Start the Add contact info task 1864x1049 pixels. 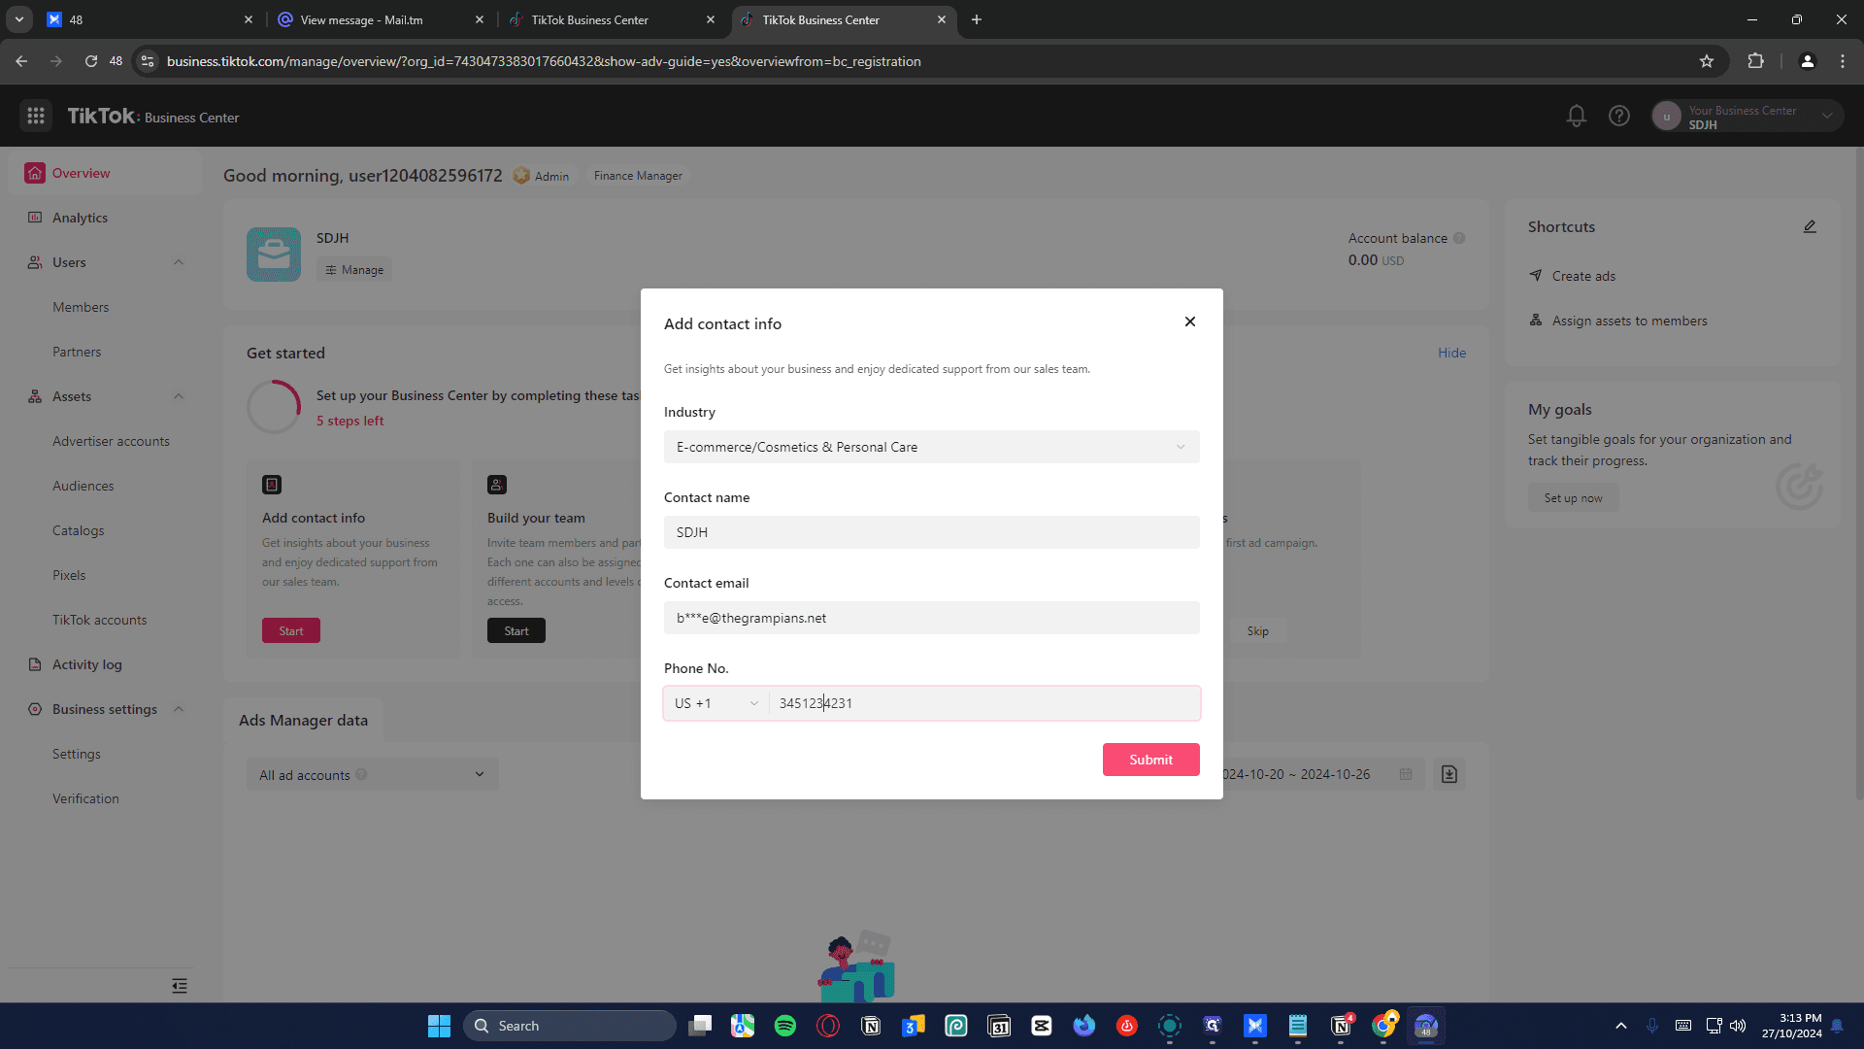(x=291, y=630)
